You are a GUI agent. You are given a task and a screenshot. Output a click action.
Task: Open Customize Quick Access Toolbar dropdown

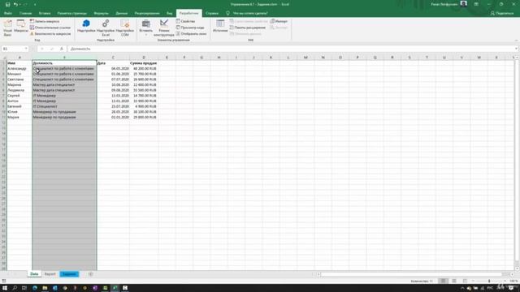35,4
